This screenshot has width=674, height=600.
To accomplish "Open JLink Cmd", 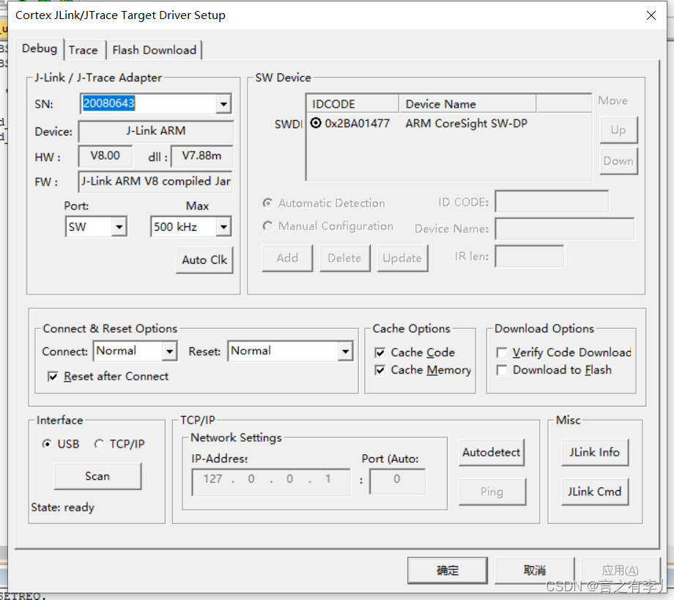I will (594, 492).
